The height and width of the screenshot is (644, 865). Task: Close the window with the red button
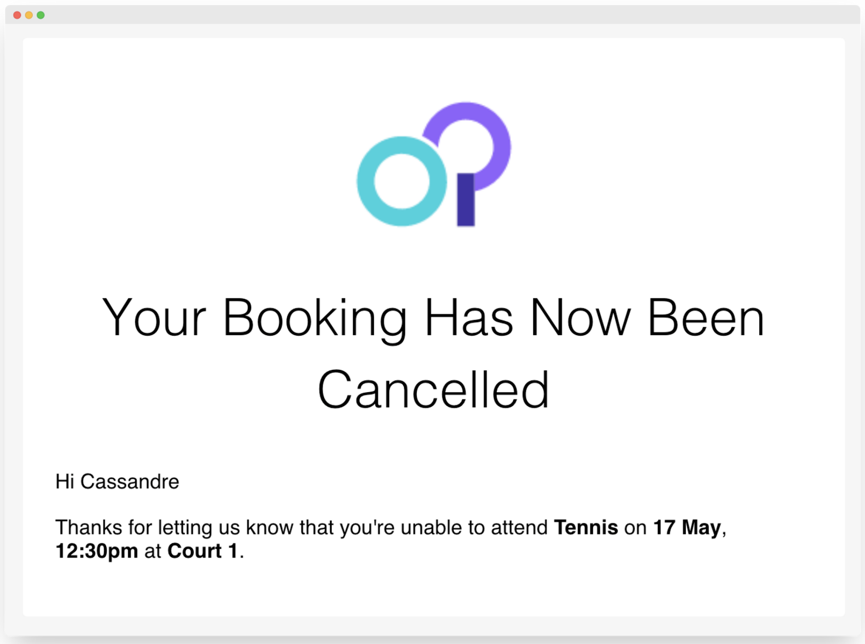[x=17, y=15]
